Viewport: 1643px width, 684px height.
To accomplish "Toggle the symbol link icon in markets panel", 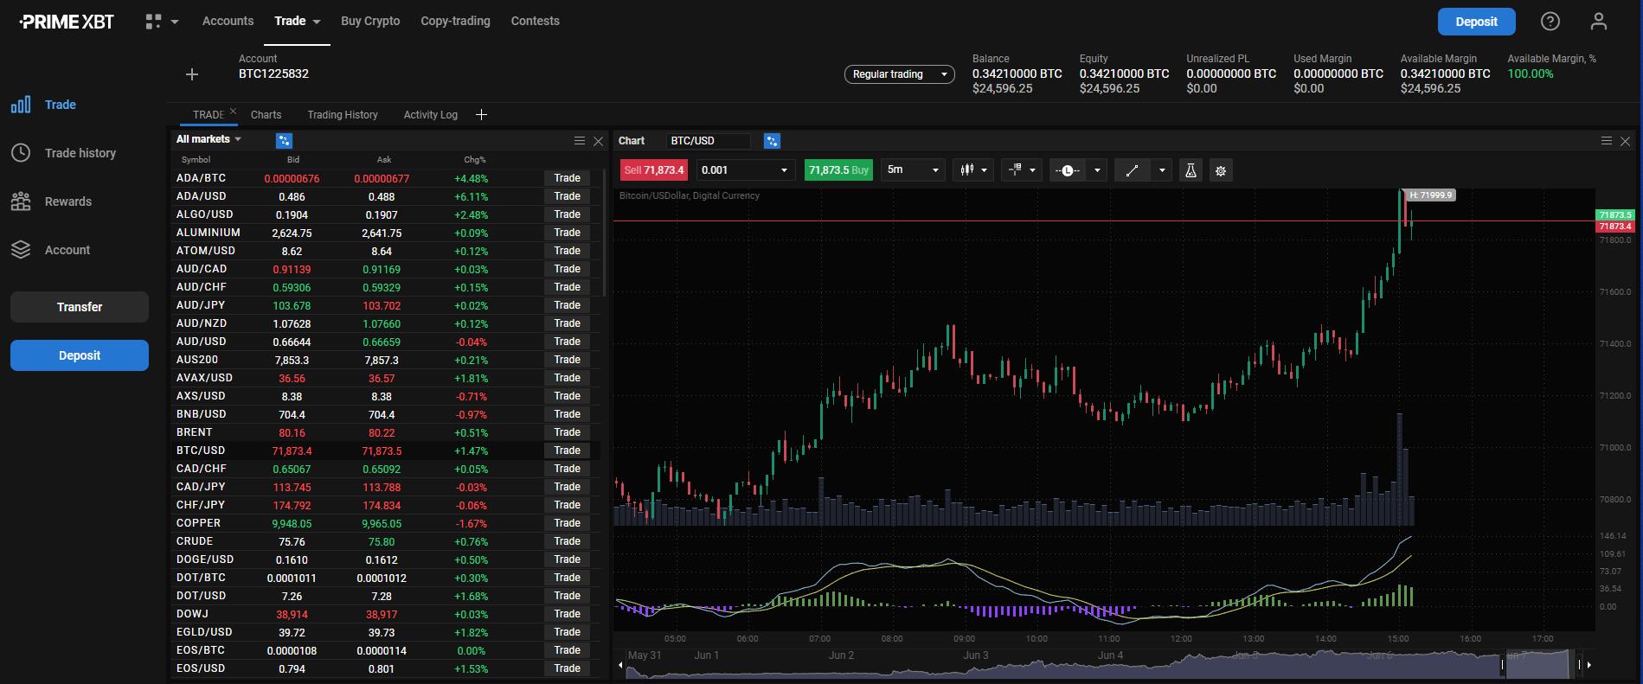I will (284, 140).
